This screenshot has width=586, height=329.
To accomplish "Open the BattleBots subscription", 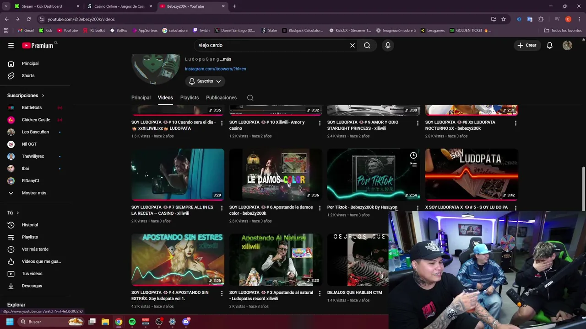I will 35,108.
